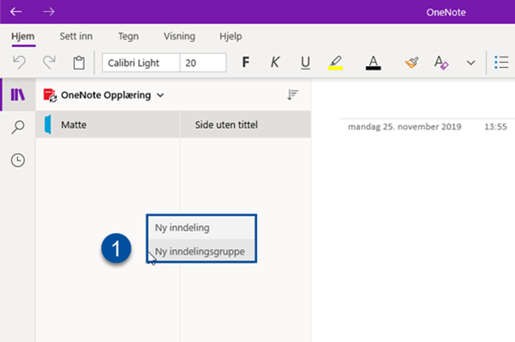Screen dimensions: 515x342
Task: Open the Hjelp tab
Action: pos(230,36)
